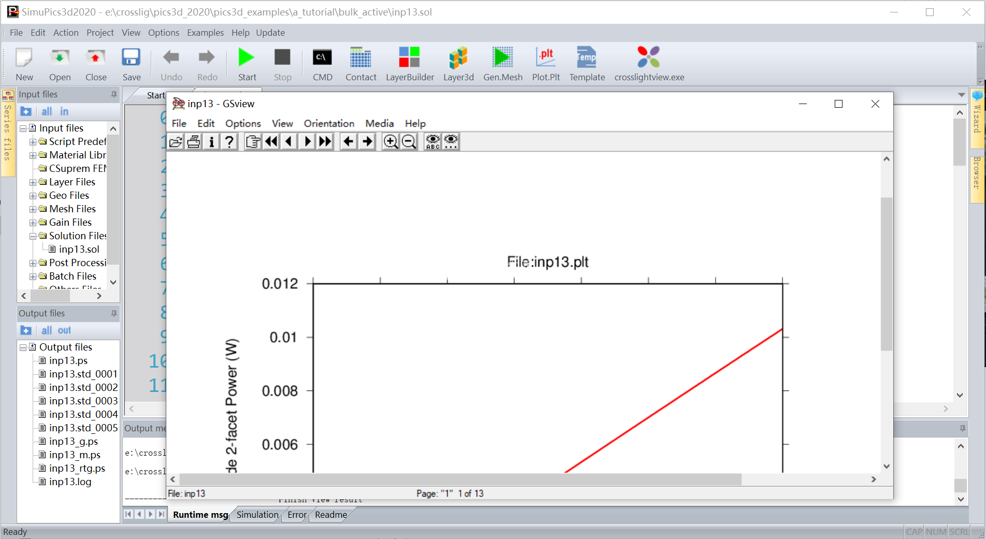Expand the Layer Files tree node

tap(33, 182)
